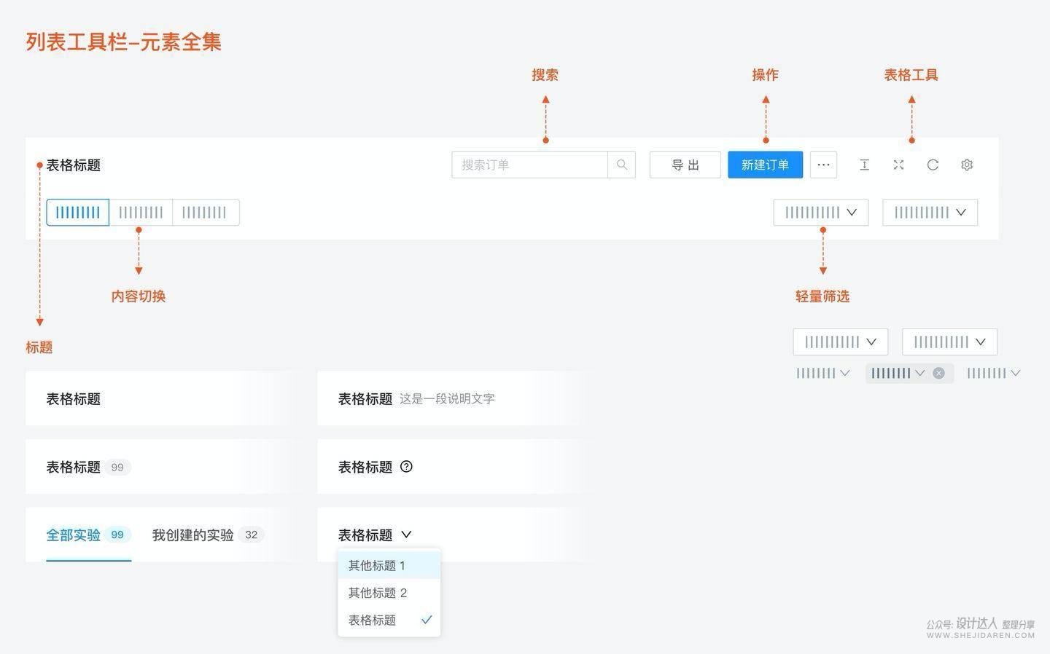The image size is (1050, 654).
Task: Expand the highlighted gray filter tag chevron
Action: 920,373
